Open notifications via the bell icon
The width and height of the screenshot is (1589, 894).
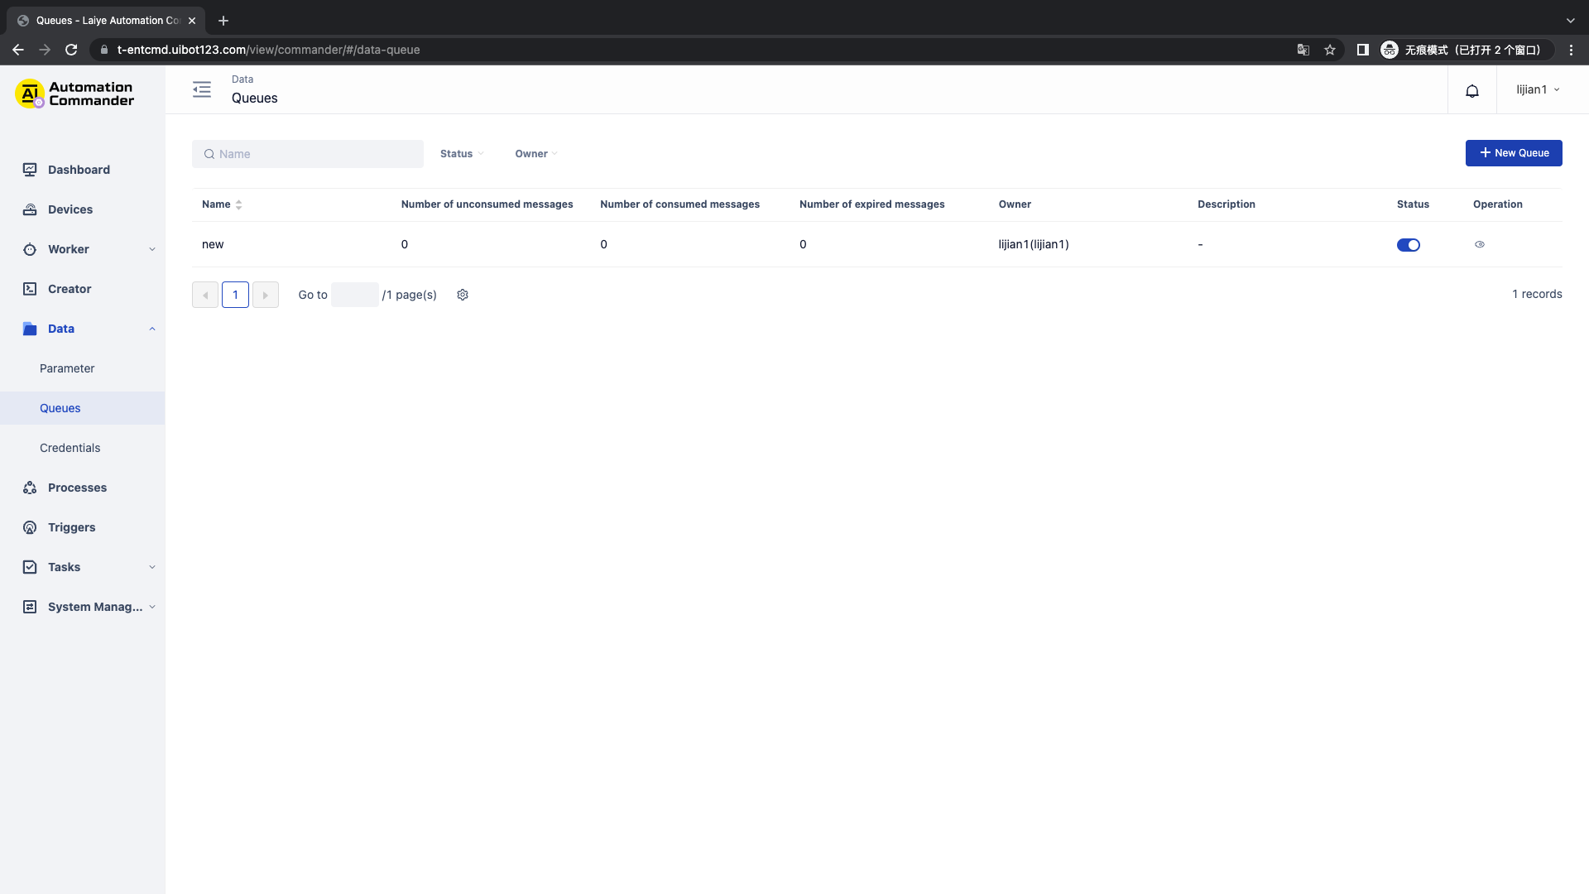pyautogui.click(x=1472, y=90)
